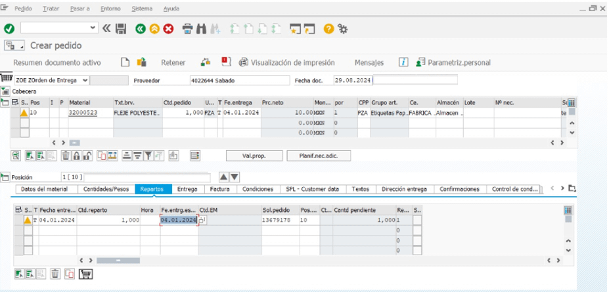
Task: Open the Sistema menu
Action: pos(142,9)
